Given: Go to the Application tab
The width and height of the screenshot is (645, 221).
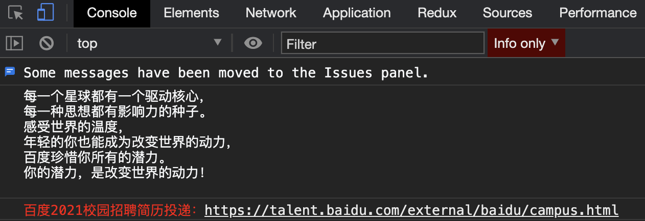Looking at the screenshot, I should 357,13.
